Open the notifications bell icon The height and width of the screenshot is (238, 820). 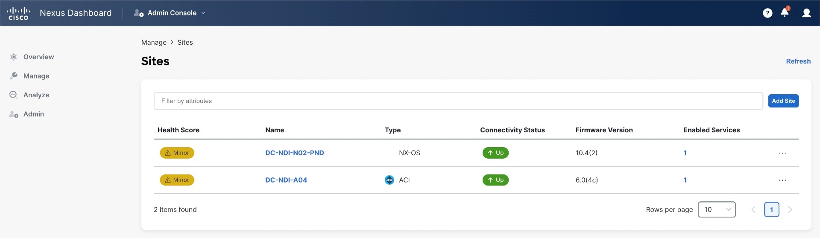[x=785, y=12]
